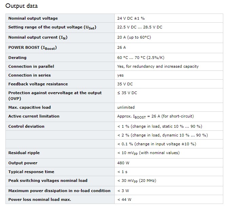Select the Active current limitation label
The height and width of the screenshot is (210, 228).
tap(34, 116)
